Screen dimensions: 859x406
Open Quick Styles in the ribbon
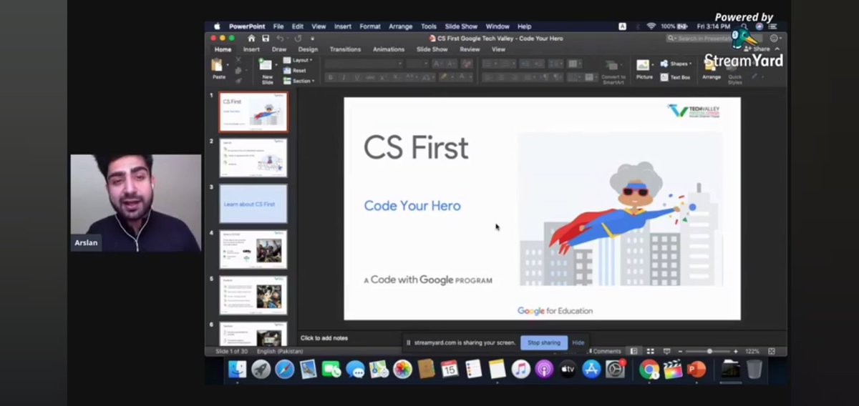tap(735, 74)
